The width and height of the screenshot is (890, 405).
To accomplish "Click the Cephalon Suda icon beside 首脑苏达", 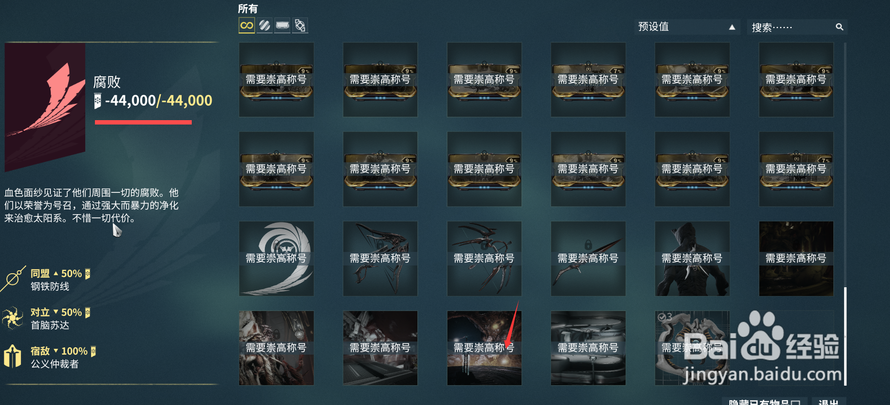I will click(x=13, y=318).
